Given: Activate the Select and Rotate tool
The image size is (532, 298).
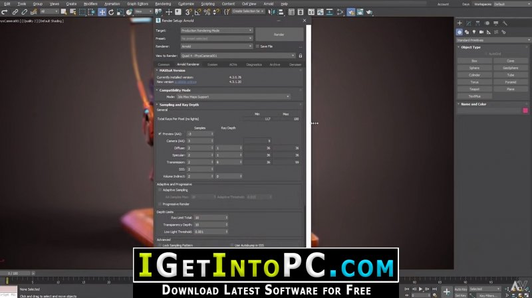Looking at the screenshot, I should 111,12.
